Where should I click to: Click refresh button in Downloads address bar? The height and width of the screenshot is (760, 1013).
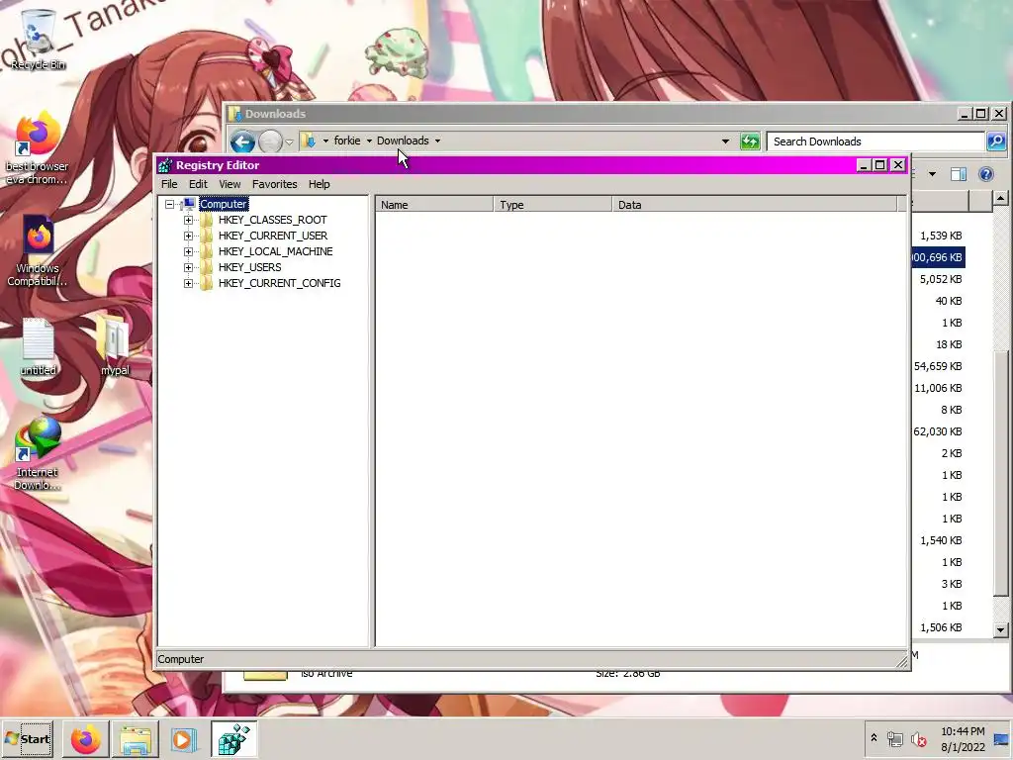(750, 141)
